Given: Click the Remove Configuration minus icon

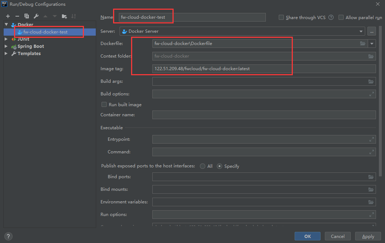Looking at the screenshot, I should click(17, 16).
